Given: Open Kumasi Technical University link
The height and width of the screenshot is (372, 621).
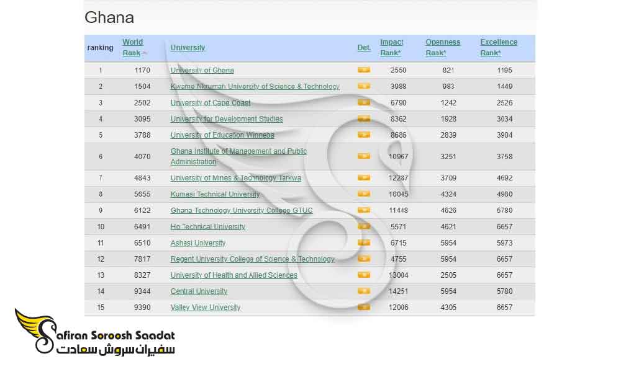Looking at the screenshot, I should 215,194.
